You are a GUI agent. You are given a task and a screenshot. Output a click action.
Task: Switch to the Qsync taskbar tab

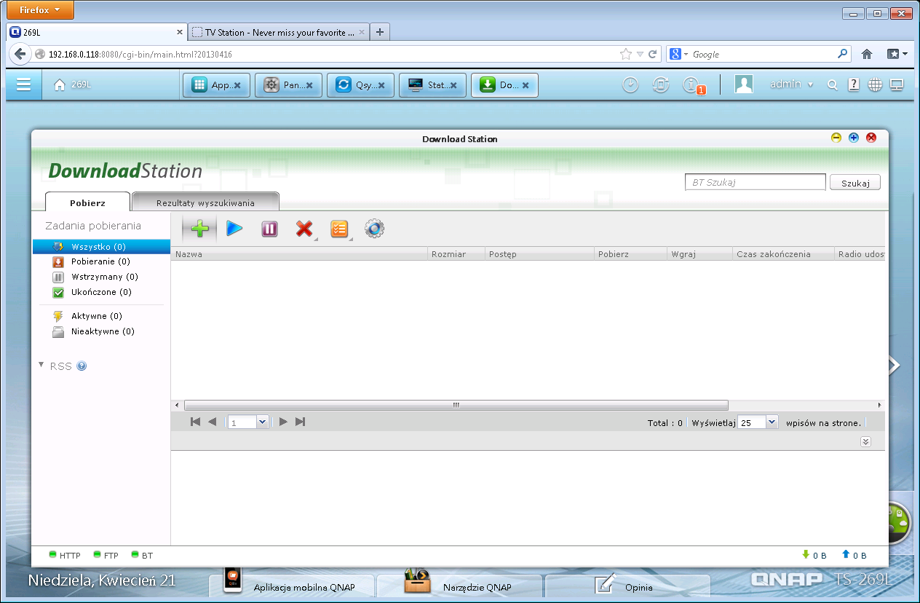360,85
